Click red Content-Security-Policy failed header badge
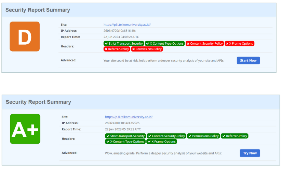 [205, 44]
